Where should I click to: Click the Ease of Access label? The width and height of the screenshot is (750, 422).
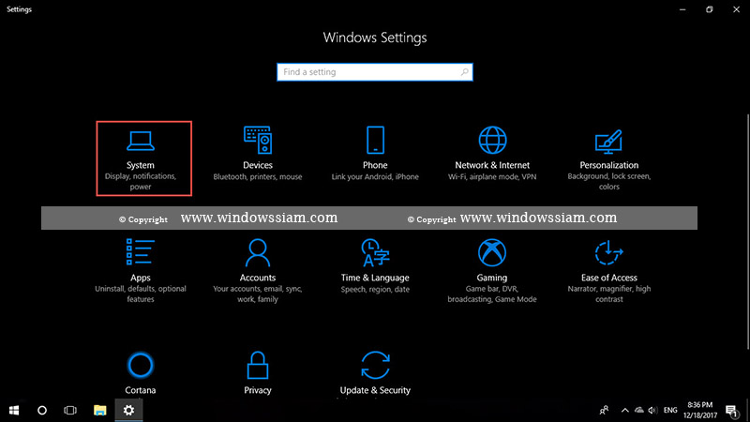point(608,278)
